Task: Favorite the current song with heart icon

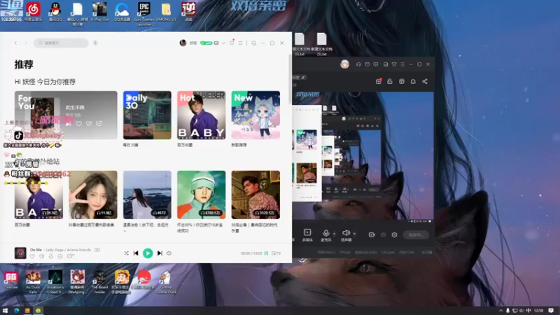Action: [32, 256]
